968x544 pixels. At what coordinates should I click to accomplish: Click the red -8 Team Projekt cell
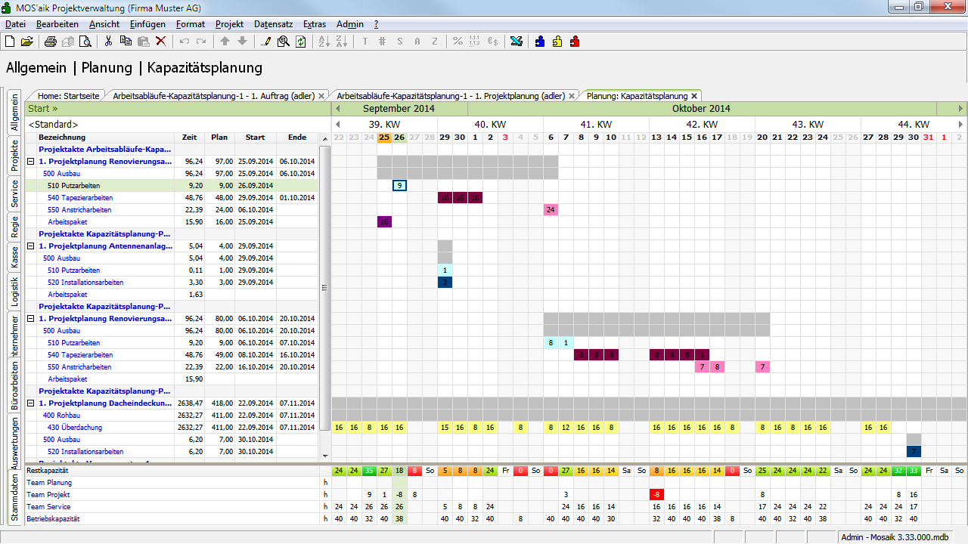(656, 495)
